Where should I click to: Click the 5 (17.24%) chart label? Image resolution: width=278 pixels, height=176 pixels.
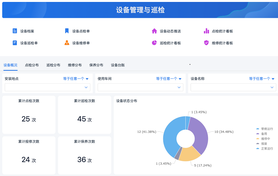tap(203, 165)
